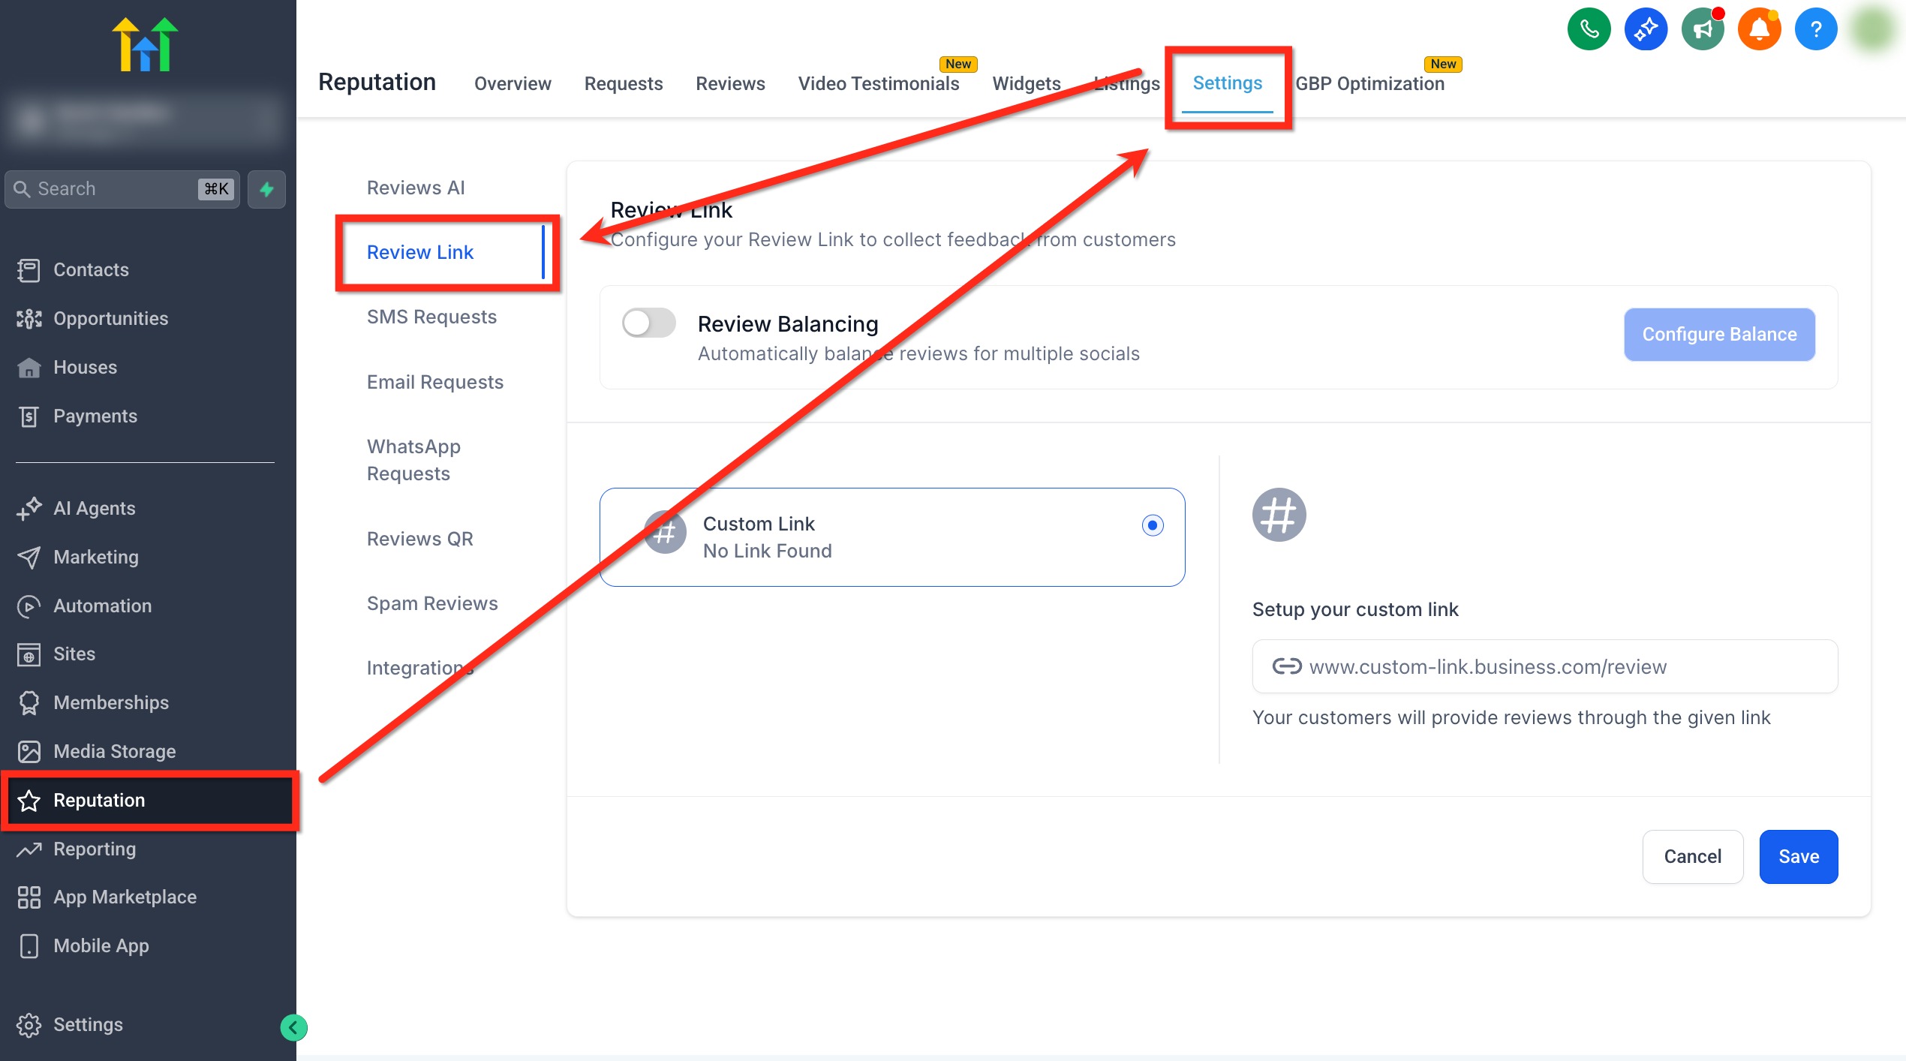Open the announcements megaphone icon
The height and width of the screenshot is (1061, 1906).
point(1703,29)
